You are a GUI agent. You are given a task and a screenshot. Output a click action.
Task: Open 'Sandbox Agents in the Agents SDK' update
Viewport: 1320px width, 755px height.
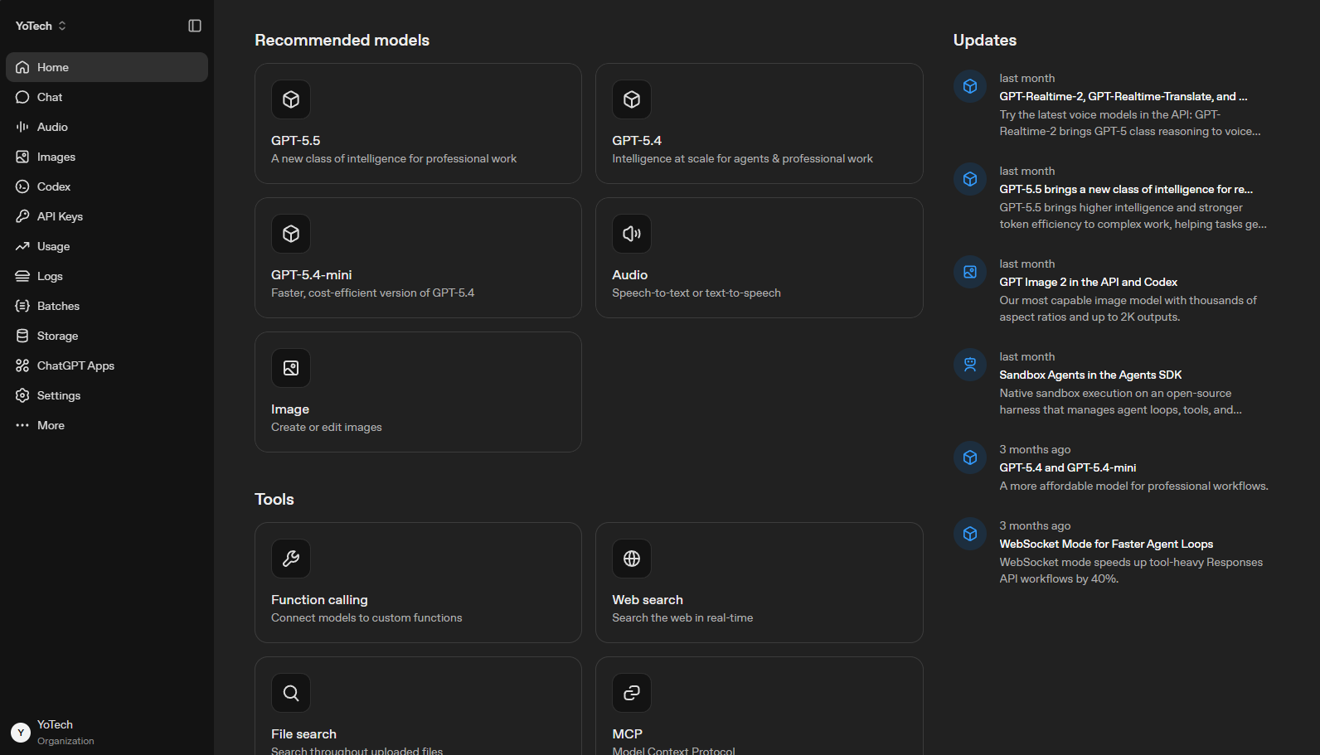click(x=1090, y=375)
